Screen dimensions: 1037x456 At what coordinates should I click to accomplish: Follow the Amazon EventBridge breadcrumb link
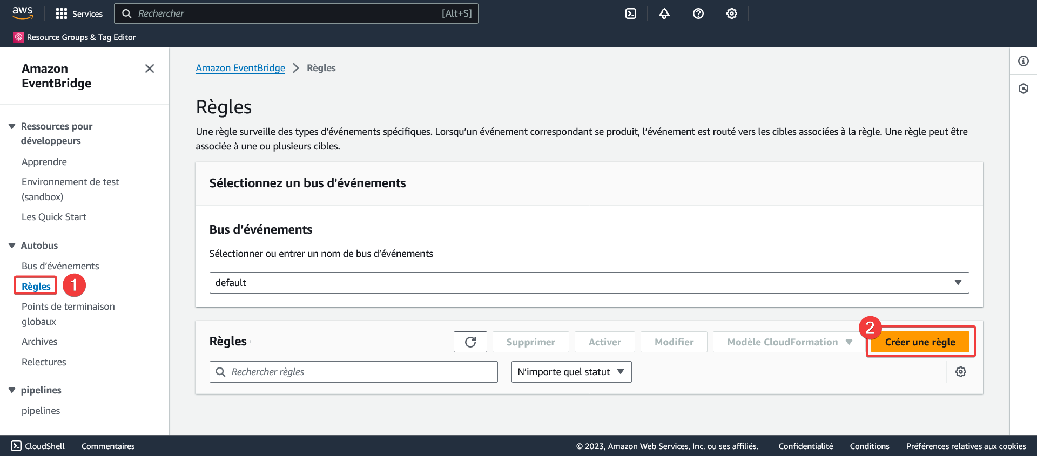coord(240,68)
